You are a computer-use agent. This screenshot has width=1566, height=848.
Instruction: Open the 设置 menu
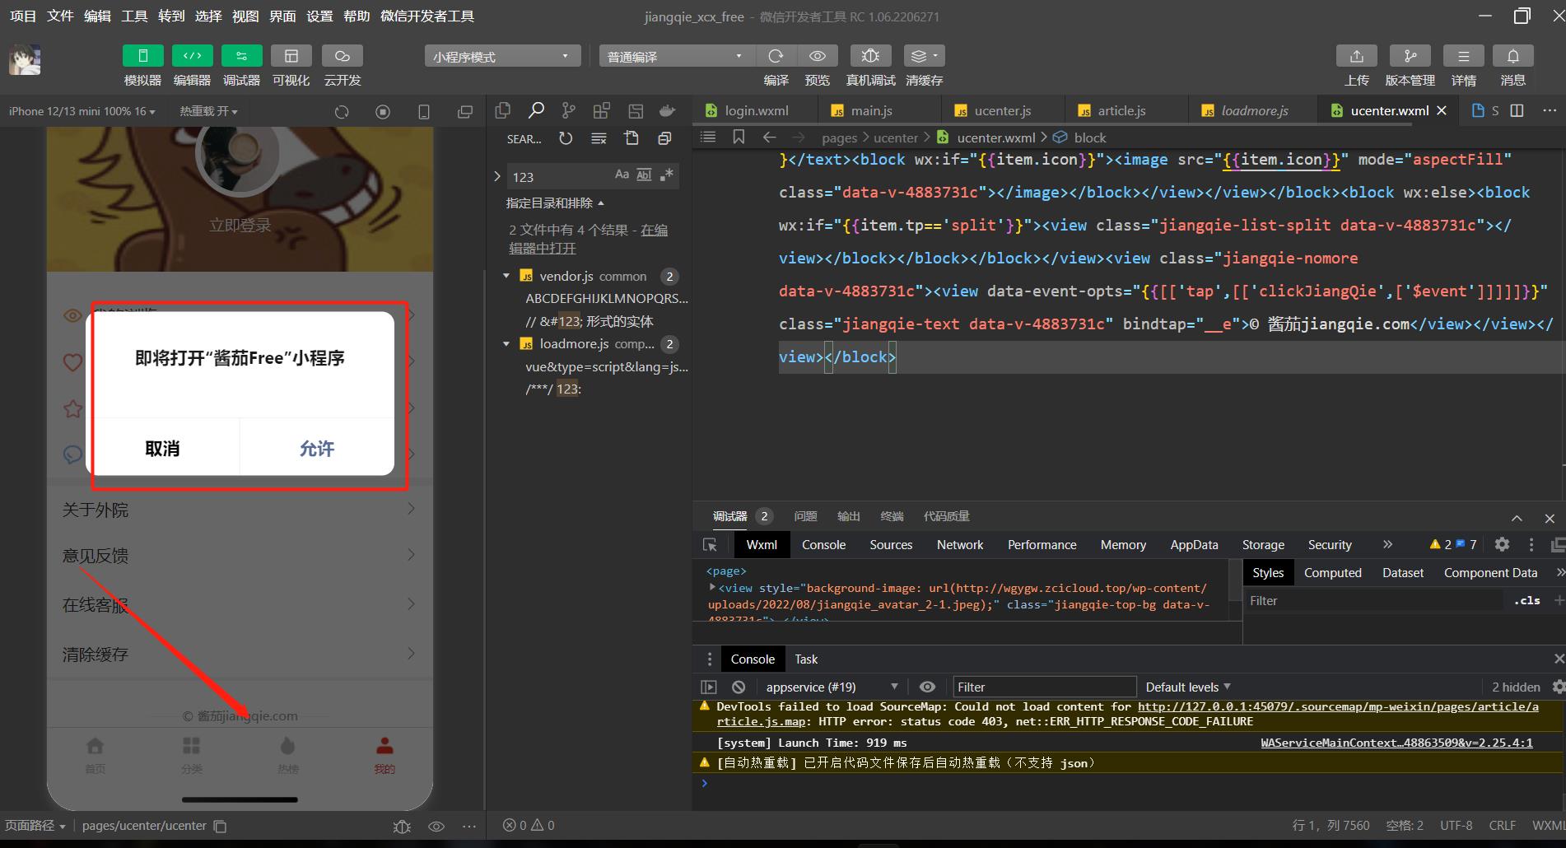319,16
